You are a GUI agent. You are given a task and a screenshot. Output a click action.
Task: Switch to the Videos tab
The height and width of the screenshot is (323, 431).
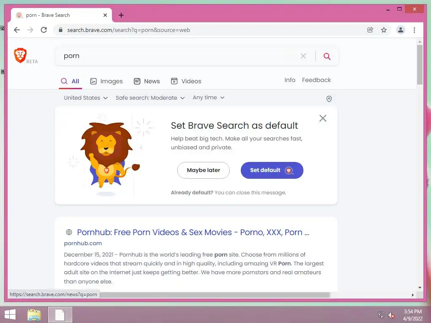tap(186, 81)
